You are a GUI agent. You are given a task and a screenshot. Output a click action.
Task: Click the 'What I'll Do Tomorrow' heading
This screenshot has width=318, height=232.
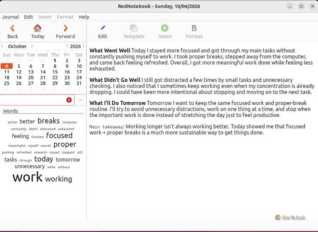coord(118,103)
